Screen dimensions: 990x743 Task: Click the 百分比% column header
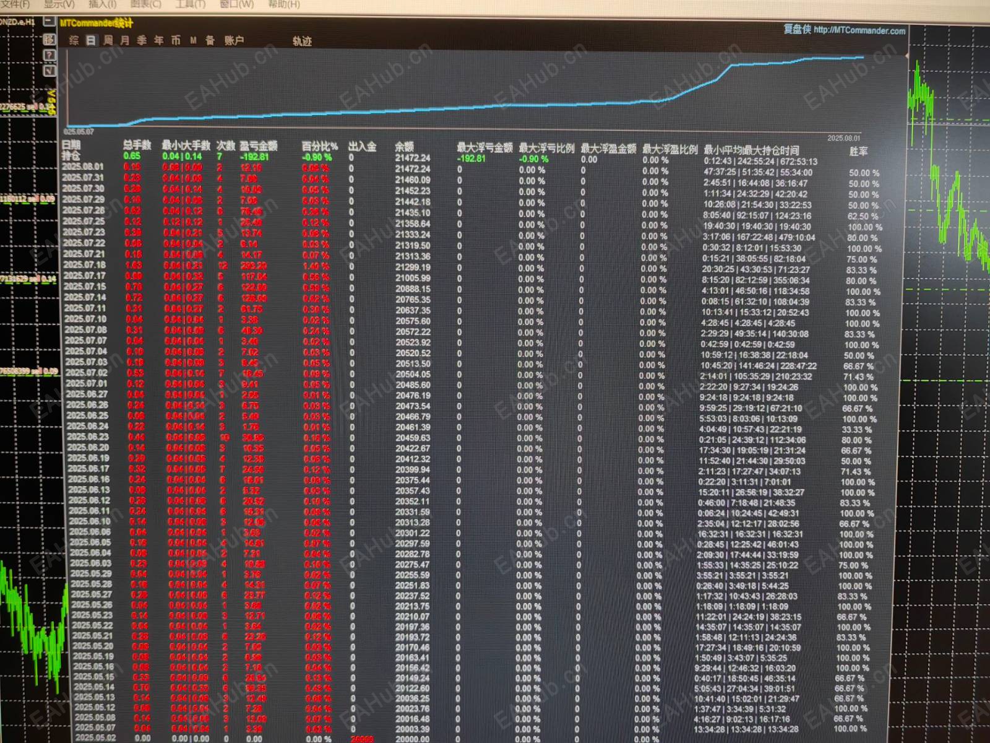coord(319,146)
